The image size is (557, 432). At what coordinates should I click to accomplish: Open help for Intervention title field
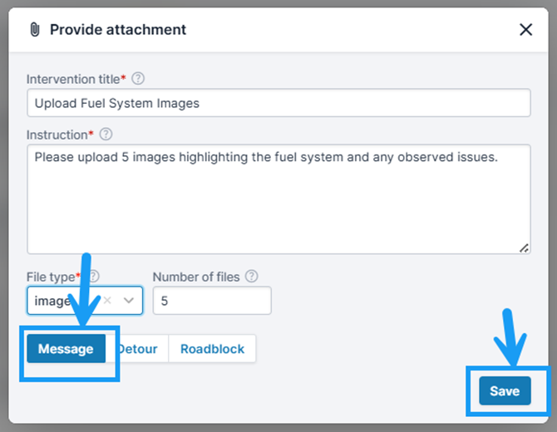click(138, 78)
